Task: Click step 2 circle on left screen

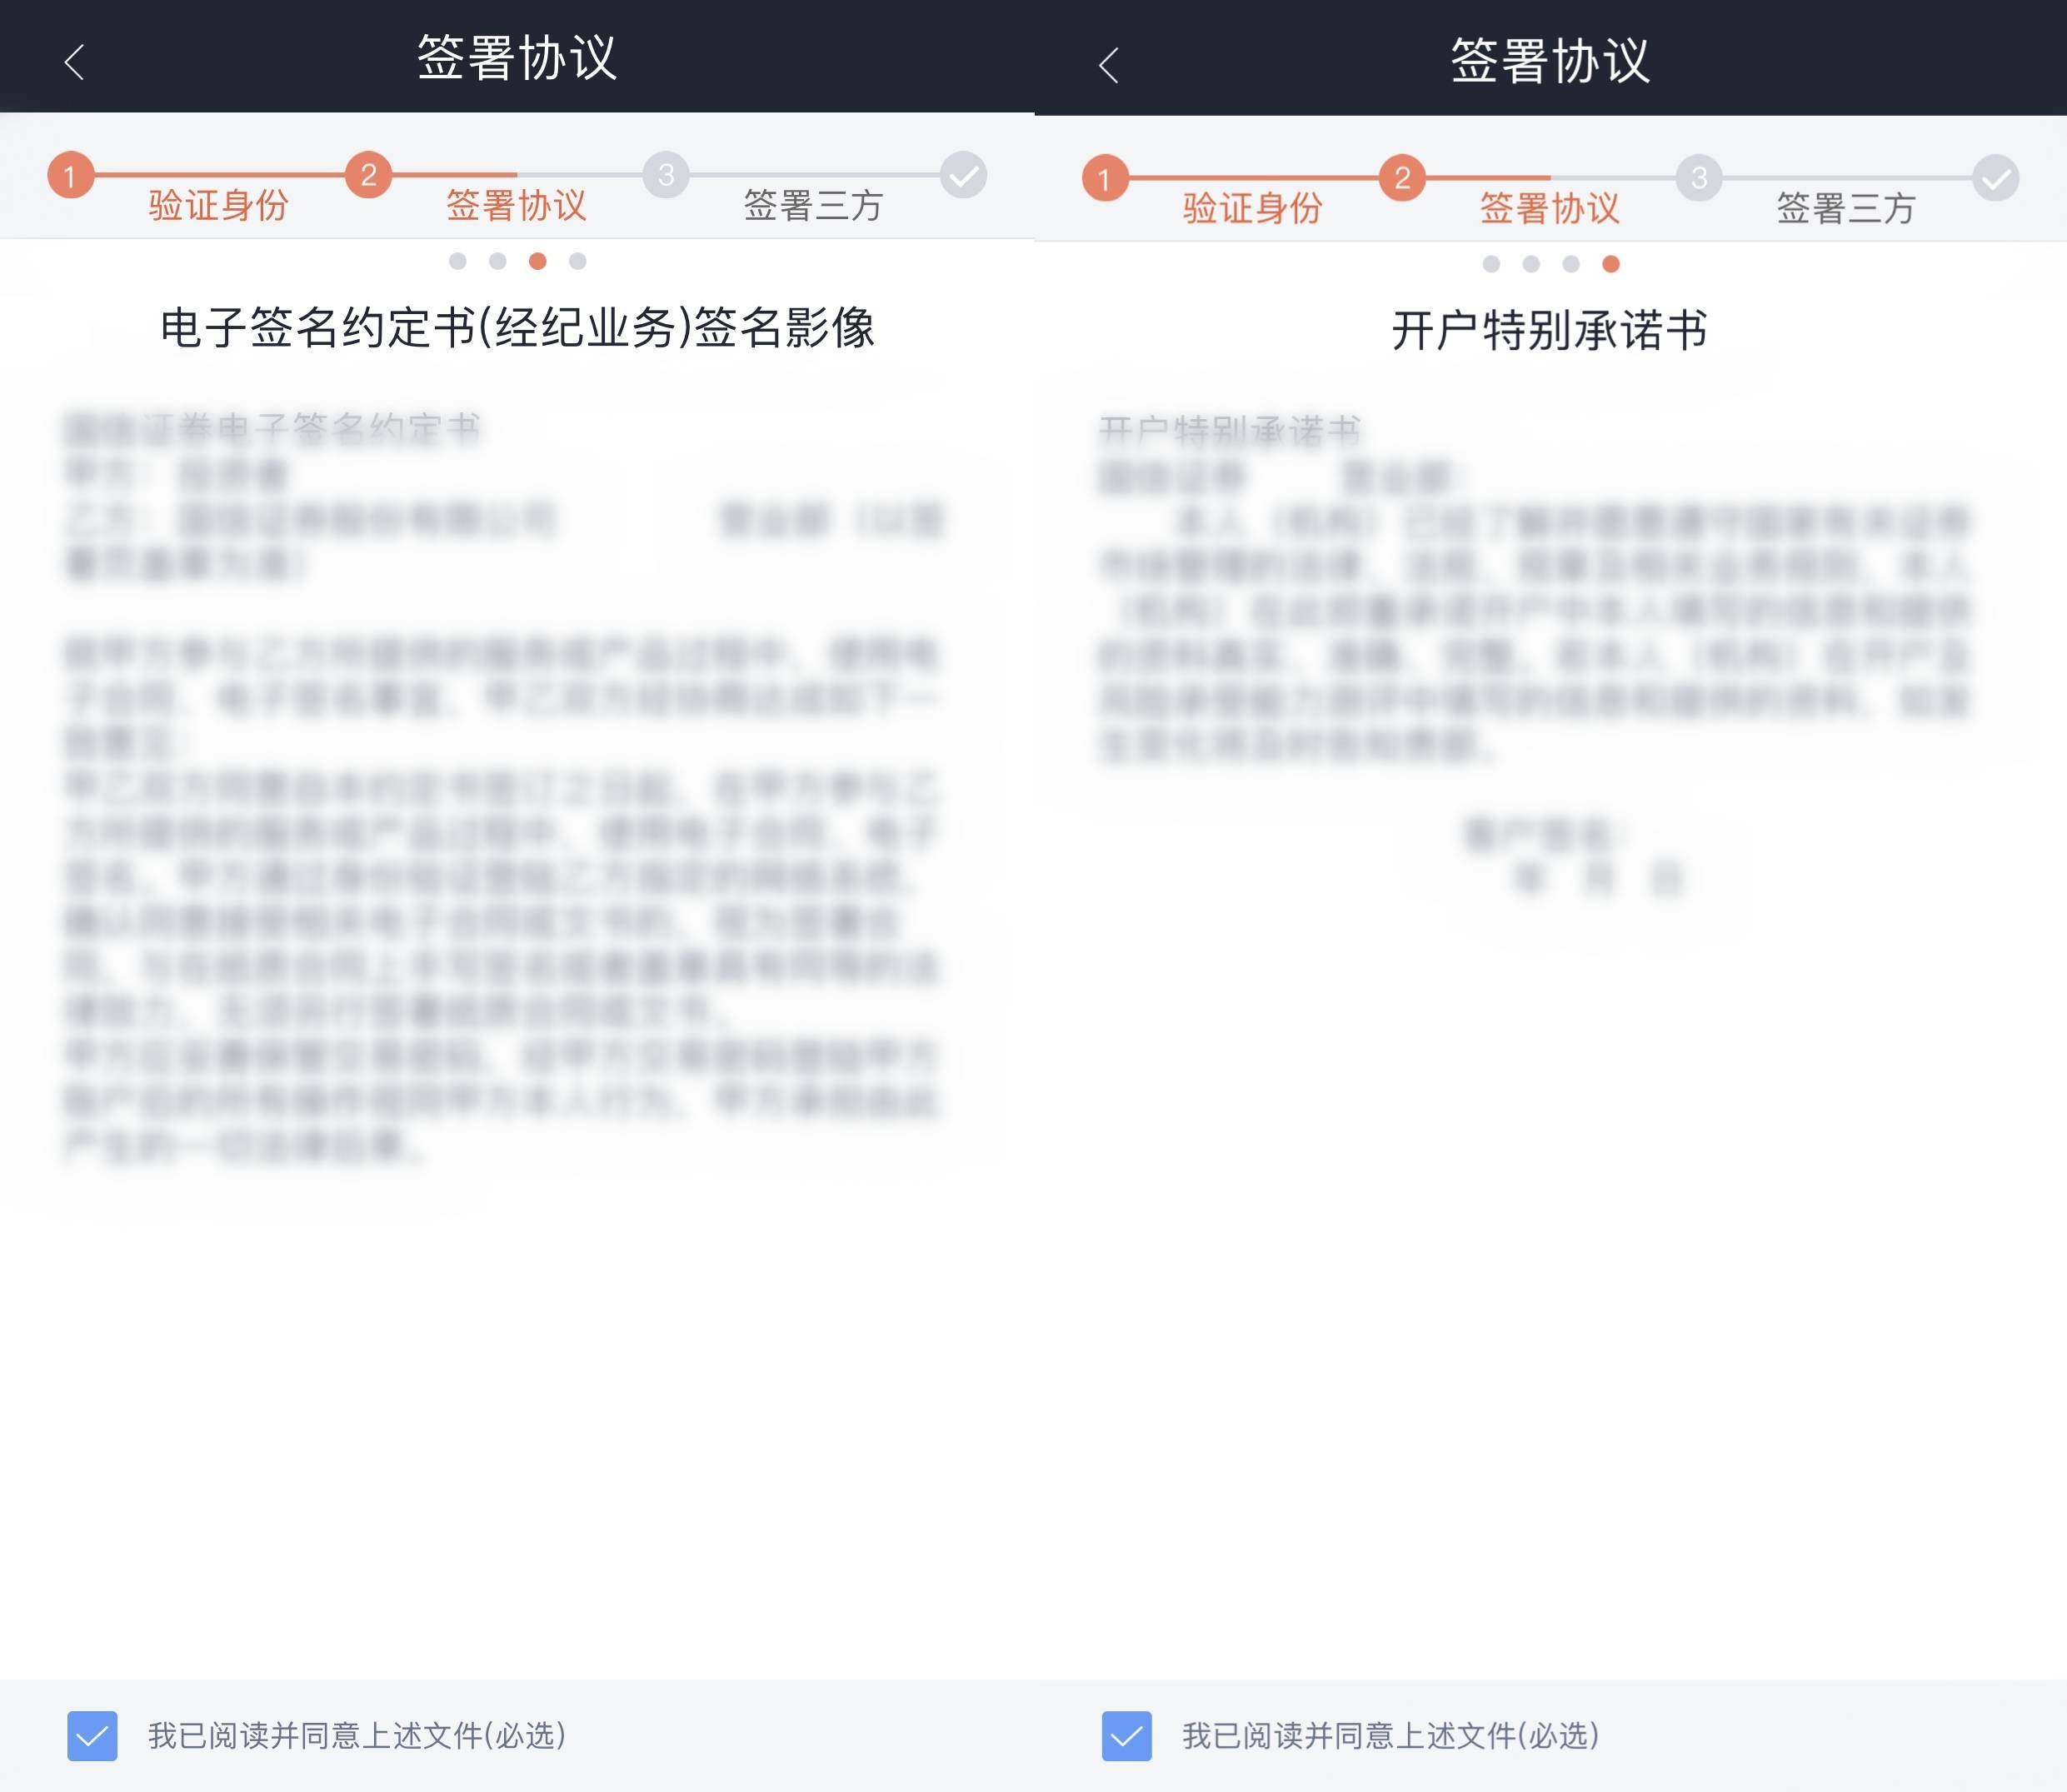Action: [x=368, y=176]
